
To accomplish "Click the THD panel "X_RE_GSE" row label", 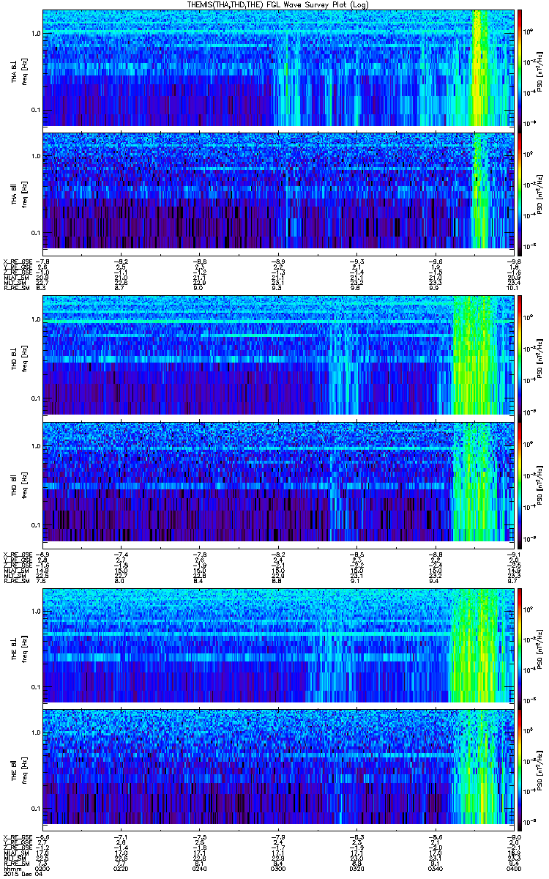I will 17,554.
